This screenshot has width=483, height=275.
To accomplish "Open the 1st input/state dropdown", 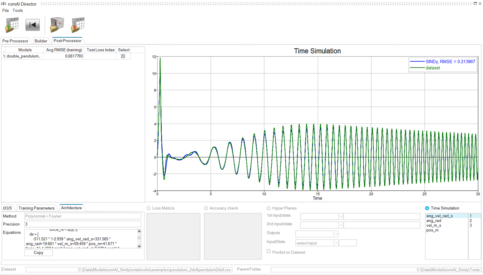I will (341, 216).
